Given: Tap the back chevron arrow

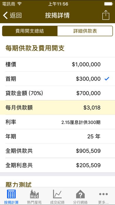Looking at the screenshot, I should coord(5,15).
